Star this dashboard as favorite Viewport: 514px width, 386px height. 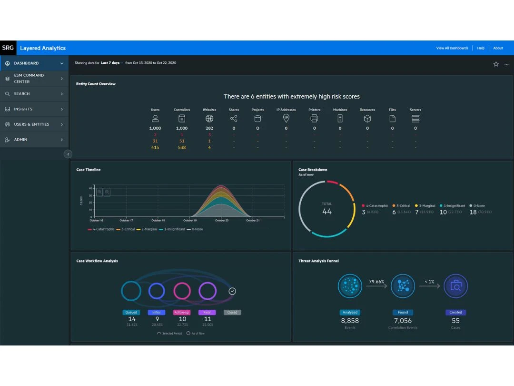pyautogui.click(x=496, y=64)
